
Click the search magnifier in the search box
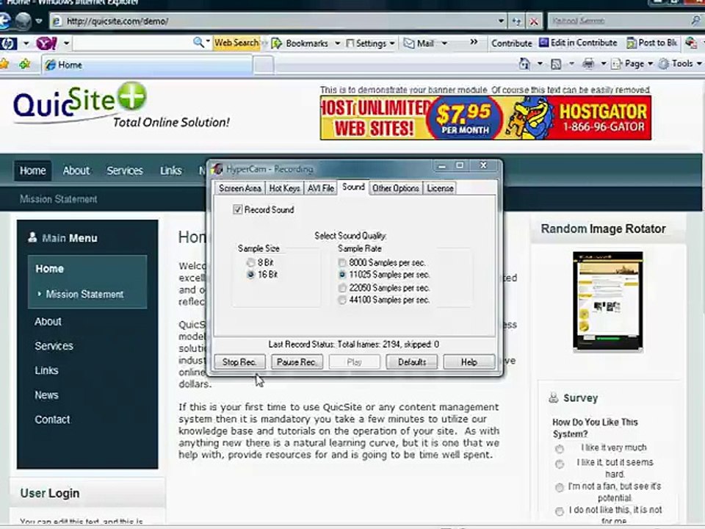[x=696, y=21]
